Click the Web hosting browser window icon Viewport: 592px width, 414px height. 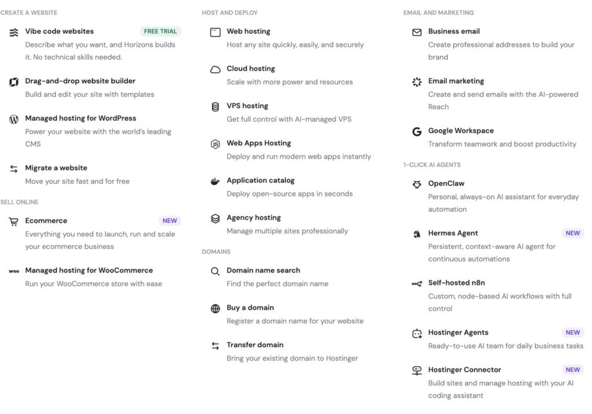point(215,32)
